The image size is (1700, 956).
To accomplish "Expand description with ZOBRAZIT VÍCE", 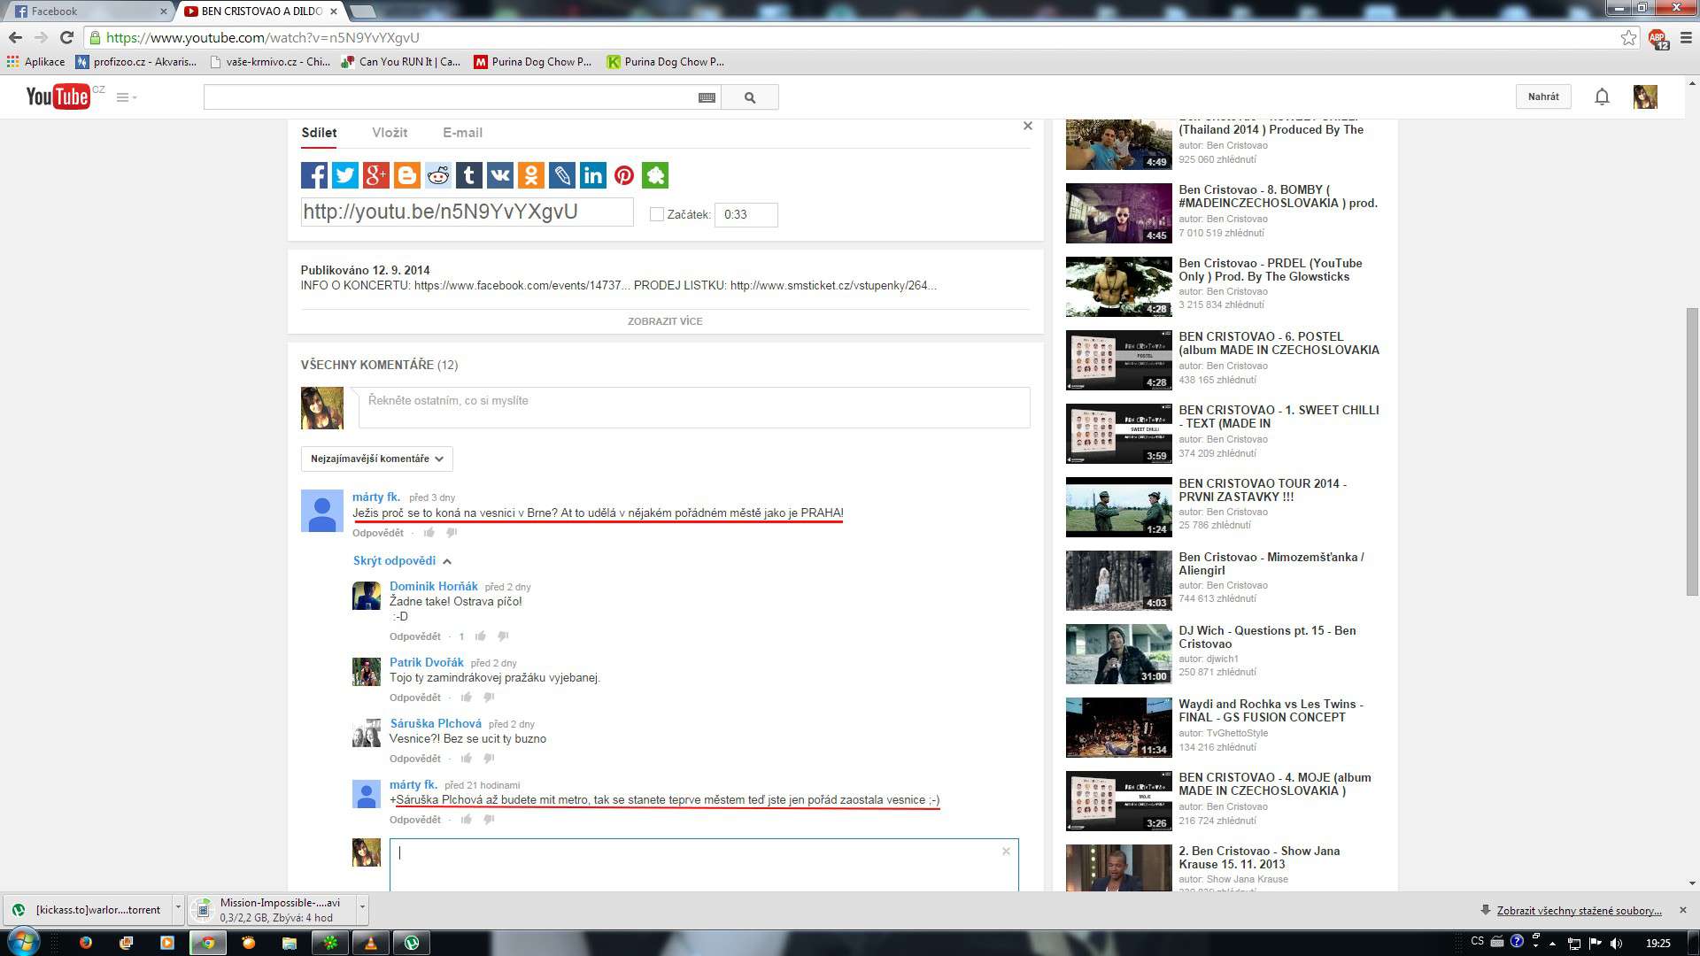I will point(665,321).
